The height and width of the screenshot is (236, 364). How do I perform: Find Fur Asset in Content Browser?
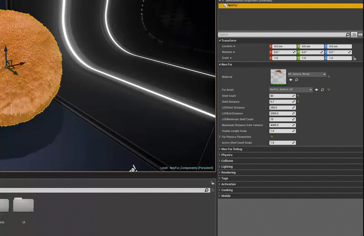(x=322, y=90)
